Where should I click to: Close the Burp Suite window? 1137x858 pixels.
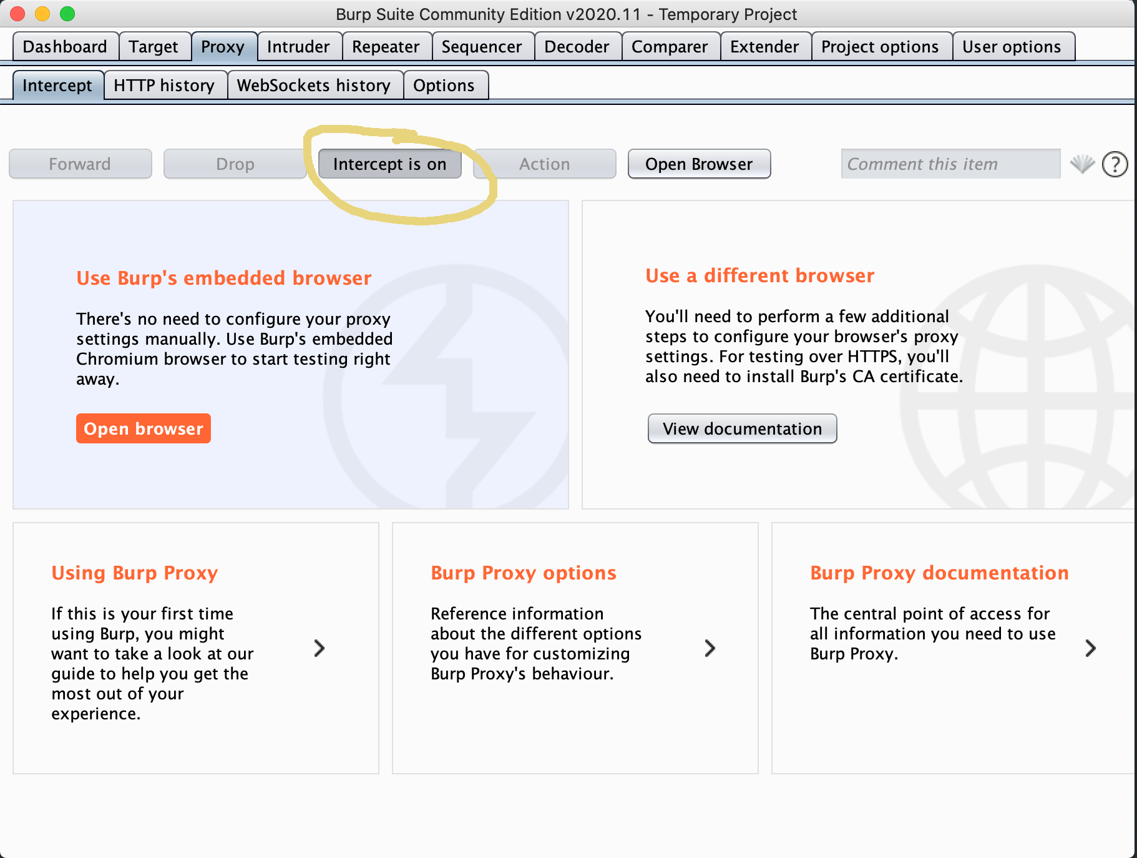pos(17,13)
